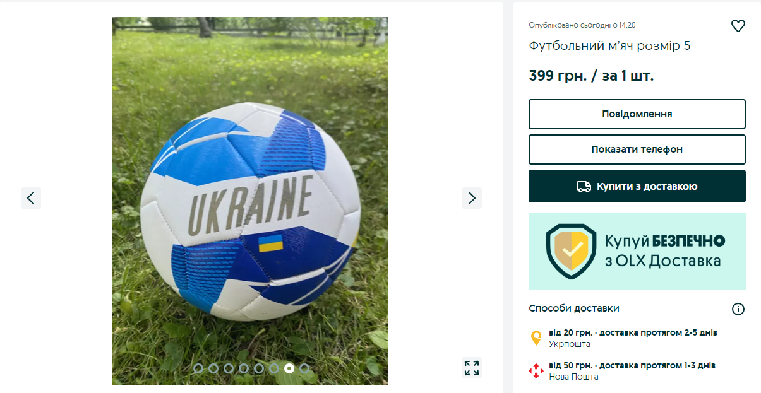761x393 pixels.
Task: Advance to next photo with right arrow
Action: tap(472, 198)
